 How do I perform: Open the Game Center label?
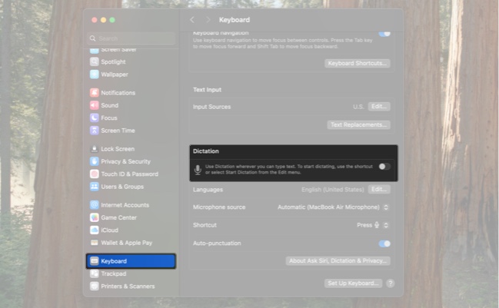pos(118,217)
